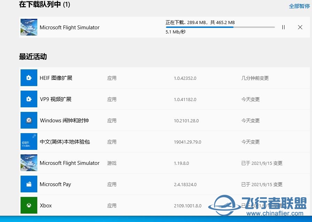Click version number 1.0.42352.0
312x222 pixels.
click(x=185, y=78)
